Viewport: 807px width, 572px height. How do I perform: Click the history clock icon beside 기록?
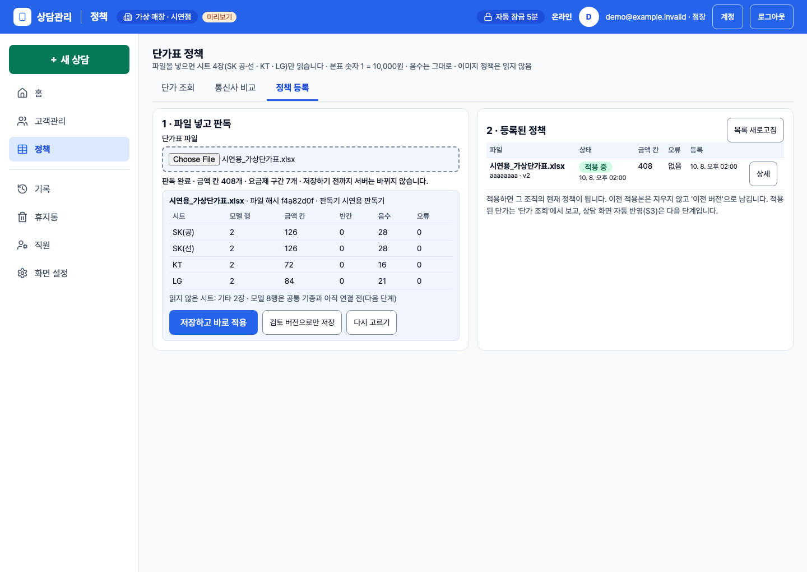coord(22,189)
